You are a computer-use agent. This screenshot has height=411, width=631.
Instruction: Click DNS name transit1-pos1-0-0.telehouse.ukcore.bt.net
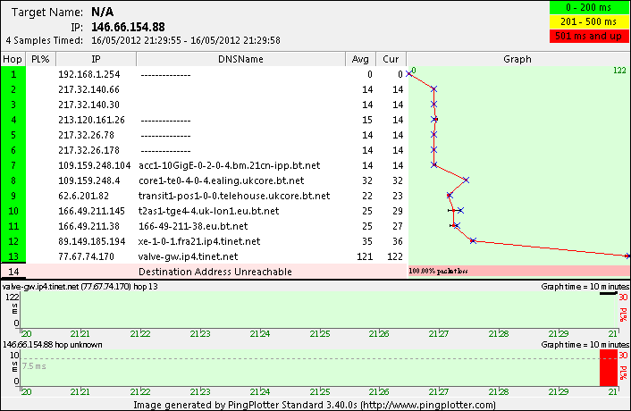[234, 196]
